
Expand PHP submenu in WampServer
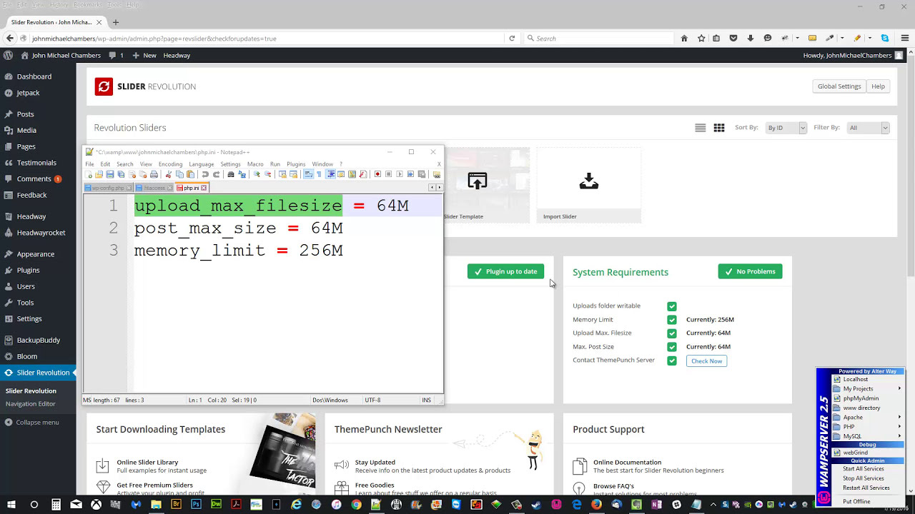pos(867,427)
